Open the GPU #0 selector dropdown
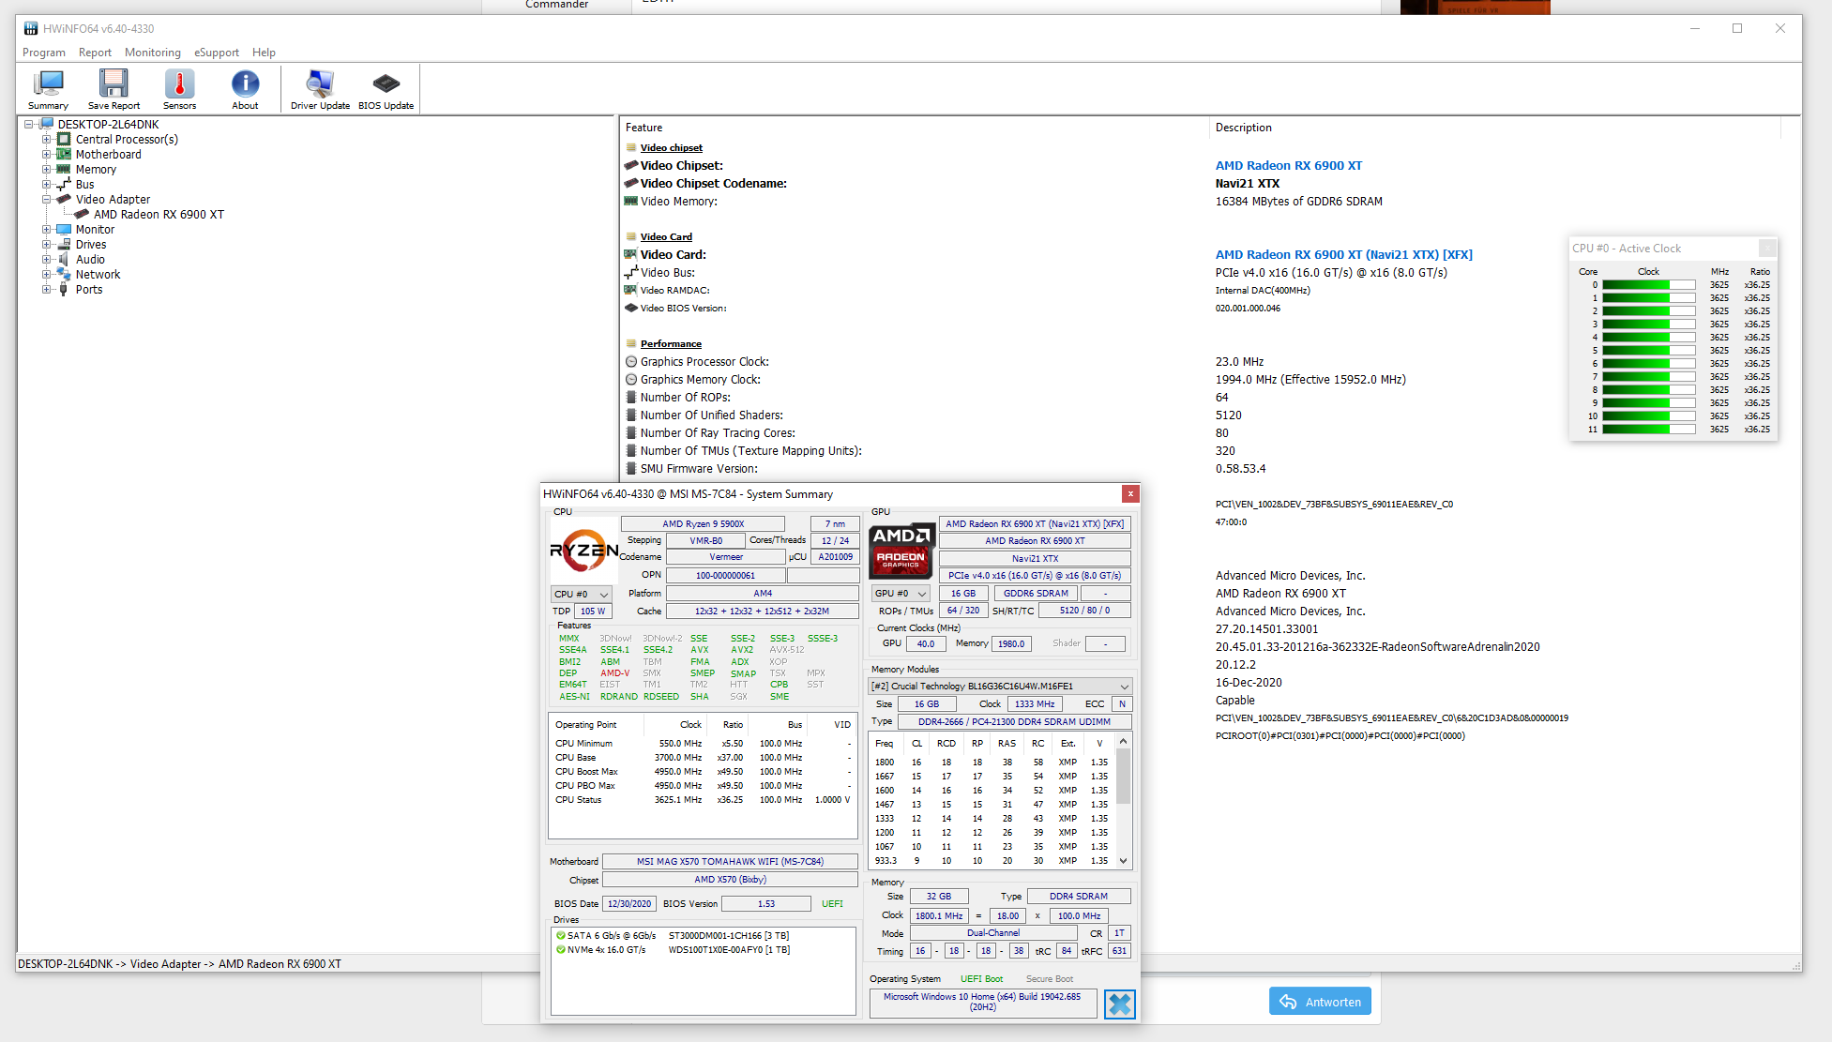Viewport: 1832px width, 1042px height. [x=901, y=593]
